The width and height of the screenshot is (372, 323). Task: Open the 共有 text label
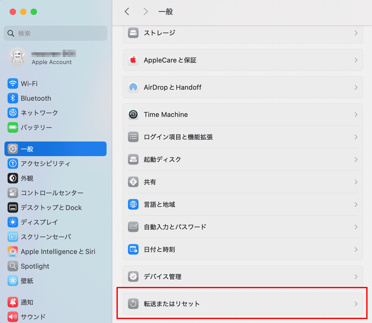(x=150, y=182)
